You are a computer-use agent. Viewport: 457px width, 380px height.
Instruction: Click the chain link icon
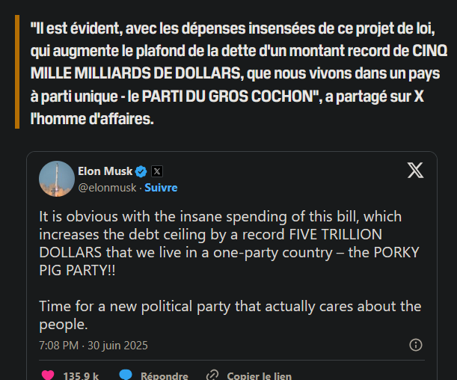pos(212,375)
